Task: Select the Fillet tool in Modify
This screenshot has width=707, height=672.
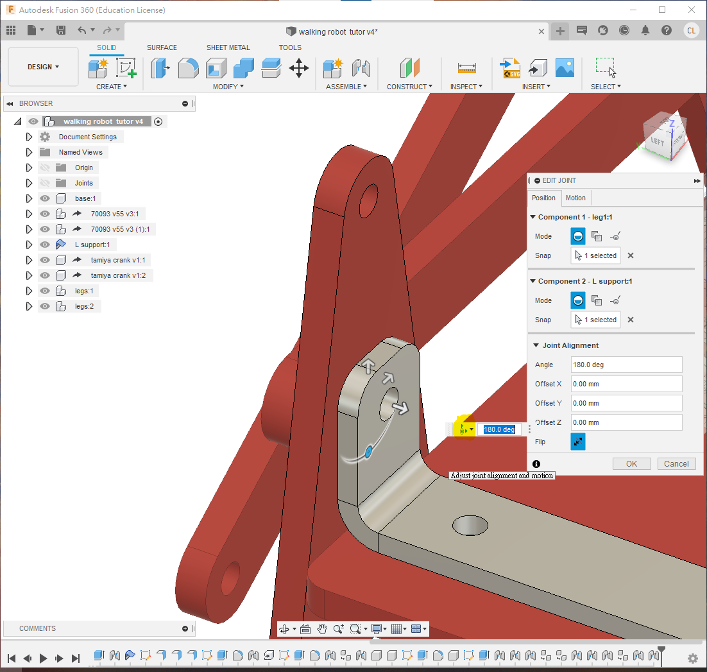Action: [188, 68]
